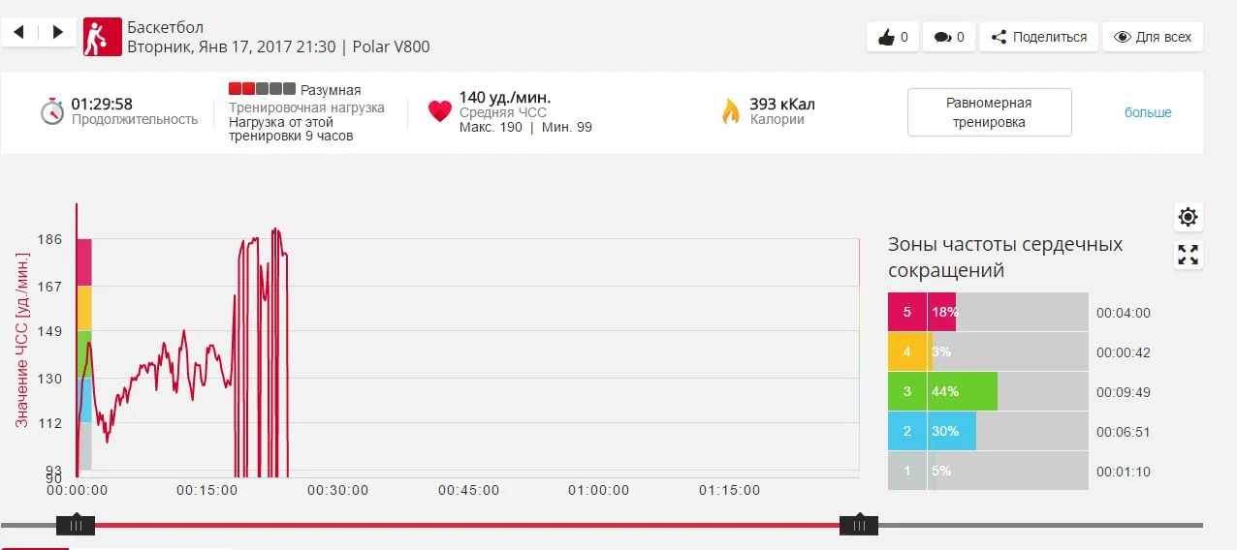
Task: Go to the next training session arrow
Action: click(x=57, y=32)
